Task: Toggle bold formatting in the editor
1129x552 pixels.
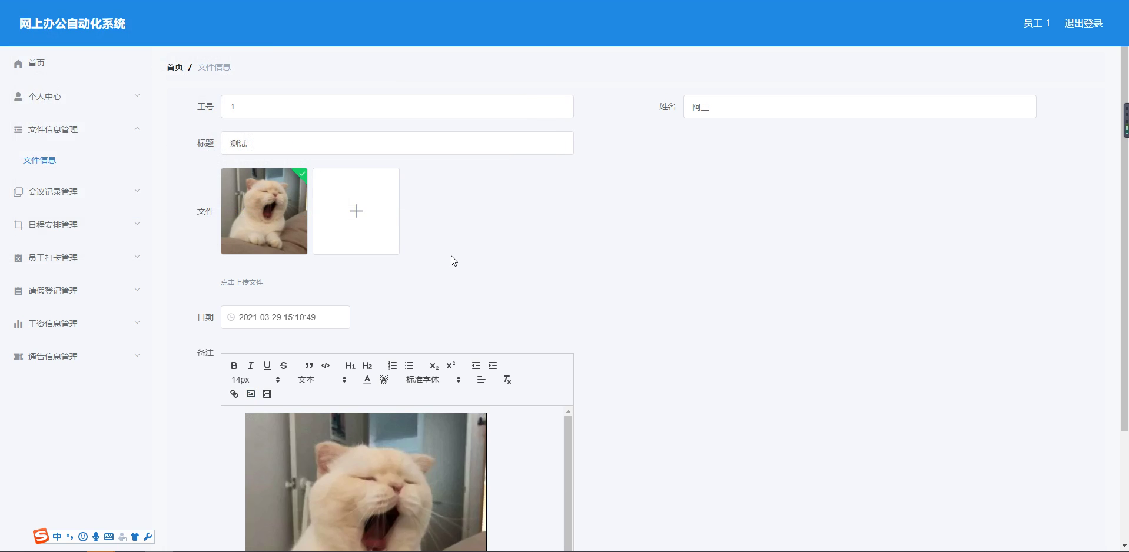Action: tap(234, 365)
